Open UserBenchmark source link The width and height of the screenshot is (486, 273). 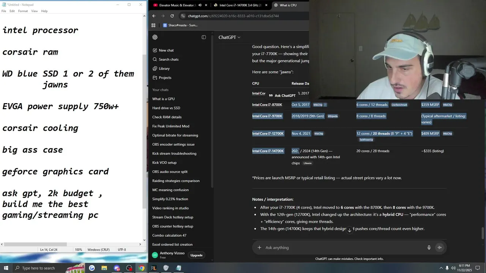[x=399, y=105]
